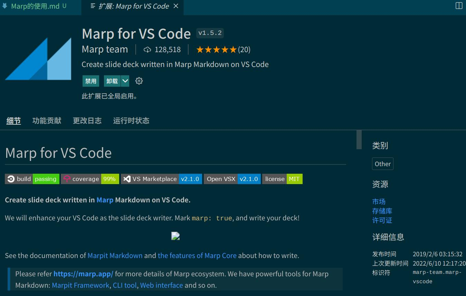
Task: Click the license MIT badge
Action: pos(282,179)
